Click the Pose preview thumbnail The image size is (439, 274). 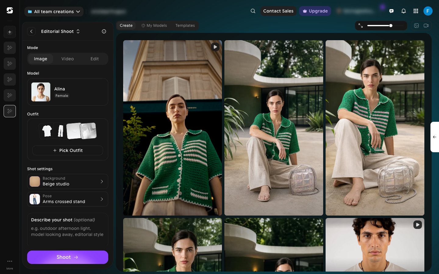point(35,199)
